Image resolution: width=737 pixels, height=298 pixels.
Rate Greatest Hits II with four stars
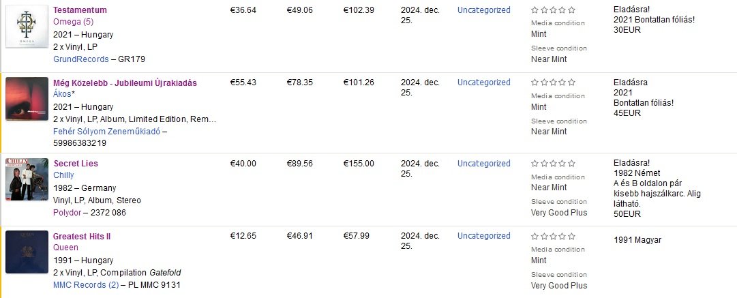click(x=562, y=236)
